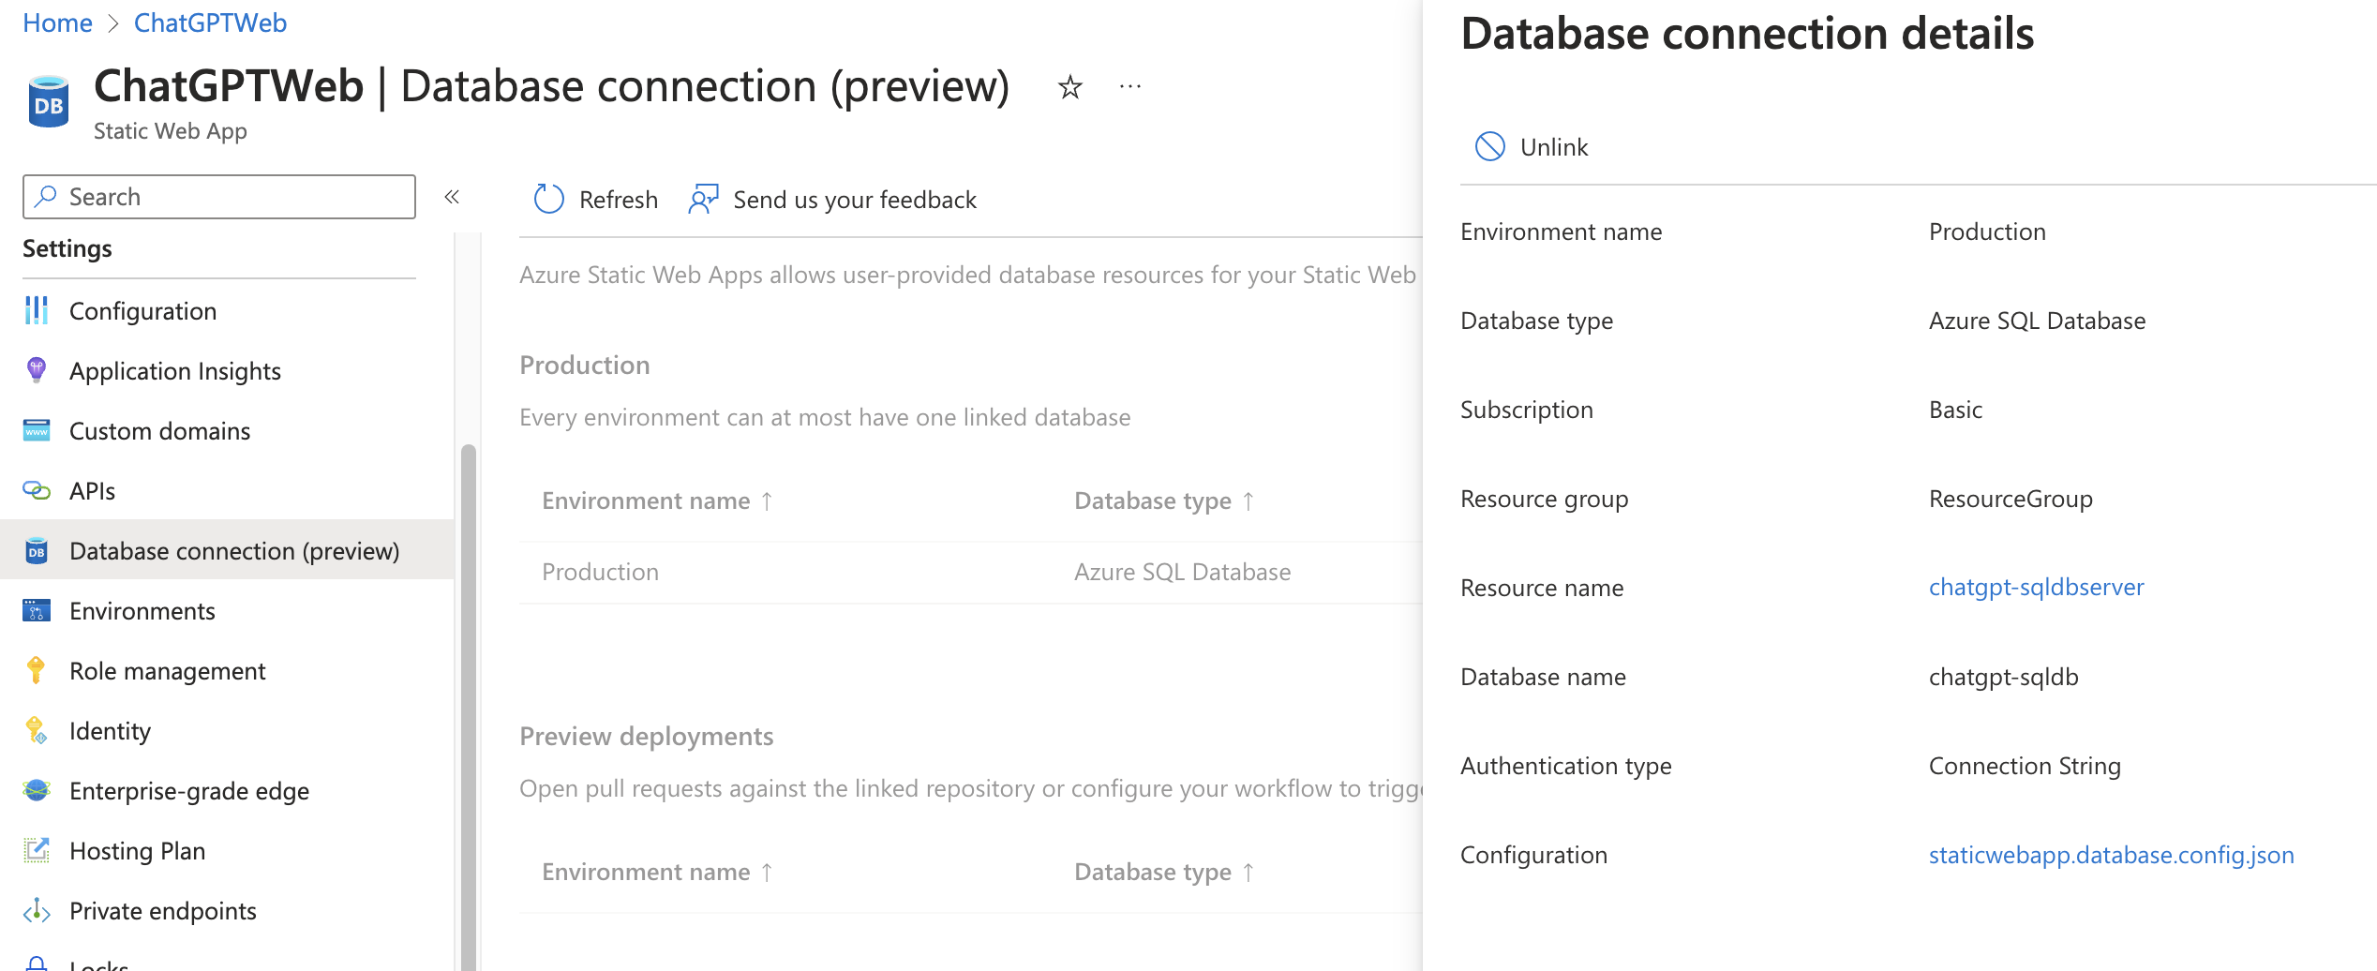The height and width of the screenshot is (971, 2377).
Task: Open Enterprise-grade edge menu item
Action: (x=227, y=791)
